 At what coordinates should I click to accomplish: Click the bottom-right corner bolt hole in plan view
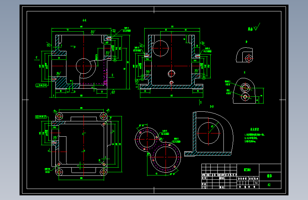(x=103, y=172)
